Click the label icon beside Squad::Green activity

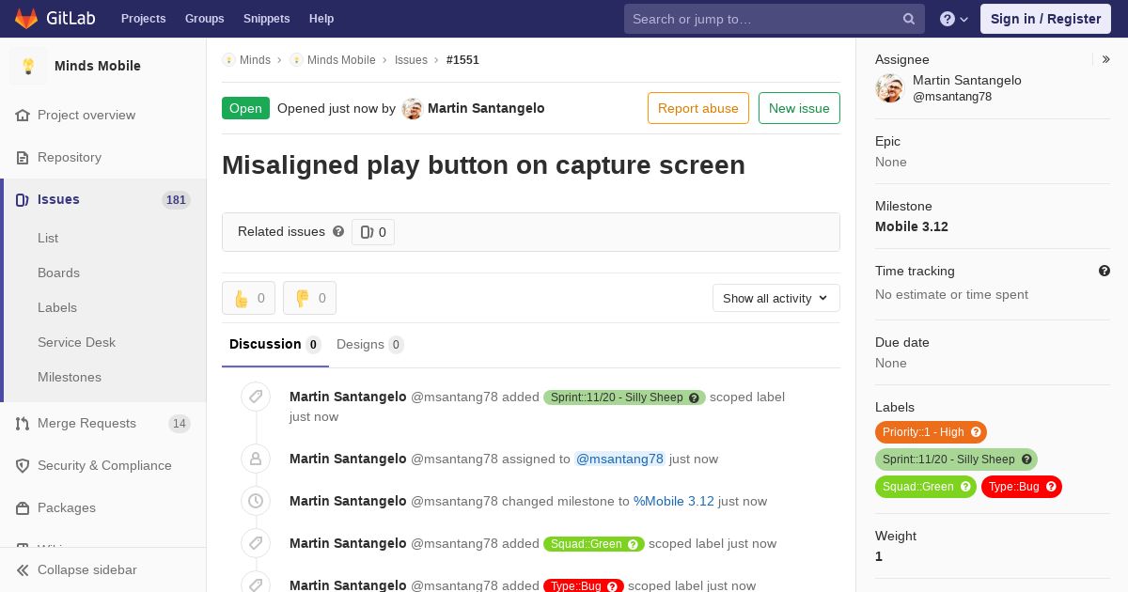click(256, 543)
